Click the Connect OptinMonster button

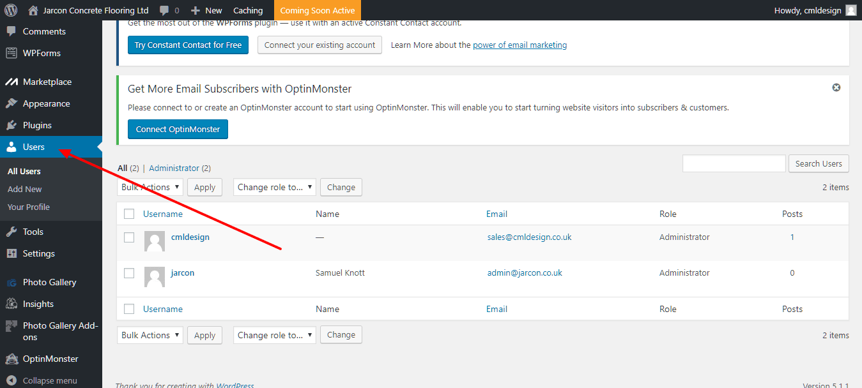tap(178, 129)
